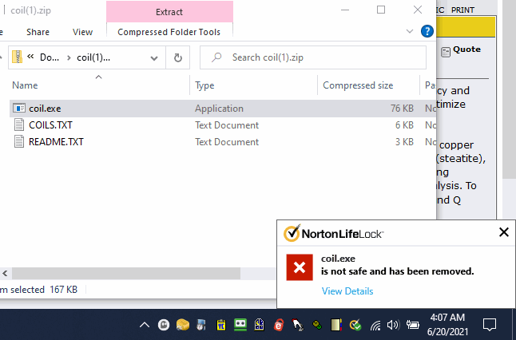Click the horizontal scrollbar thumb
516x340 pixels.
click(126, 273)
